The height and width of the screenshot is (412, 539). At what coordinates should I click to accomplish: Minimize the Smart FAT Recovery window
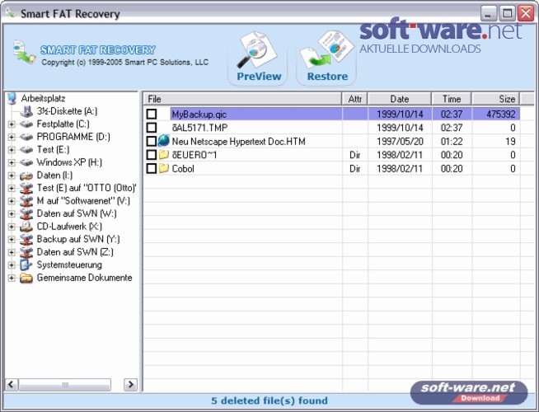tap(488, 13)
